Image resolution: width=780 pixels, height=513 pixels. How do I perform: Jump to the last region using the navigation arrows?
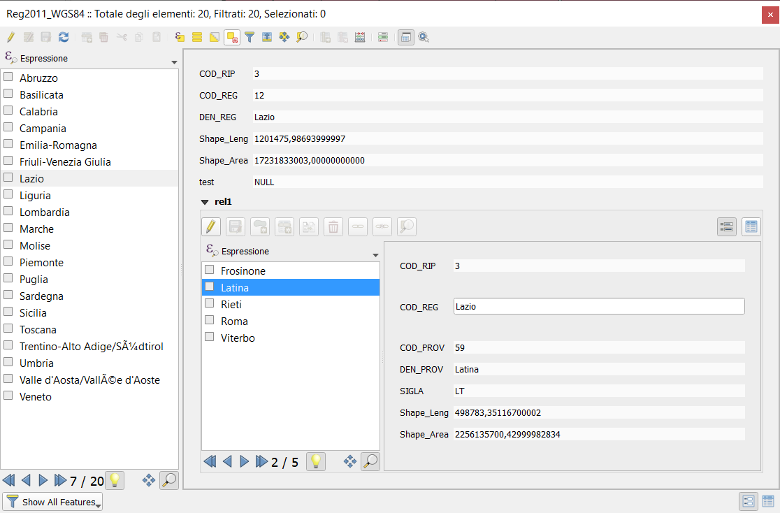point(59,480)
